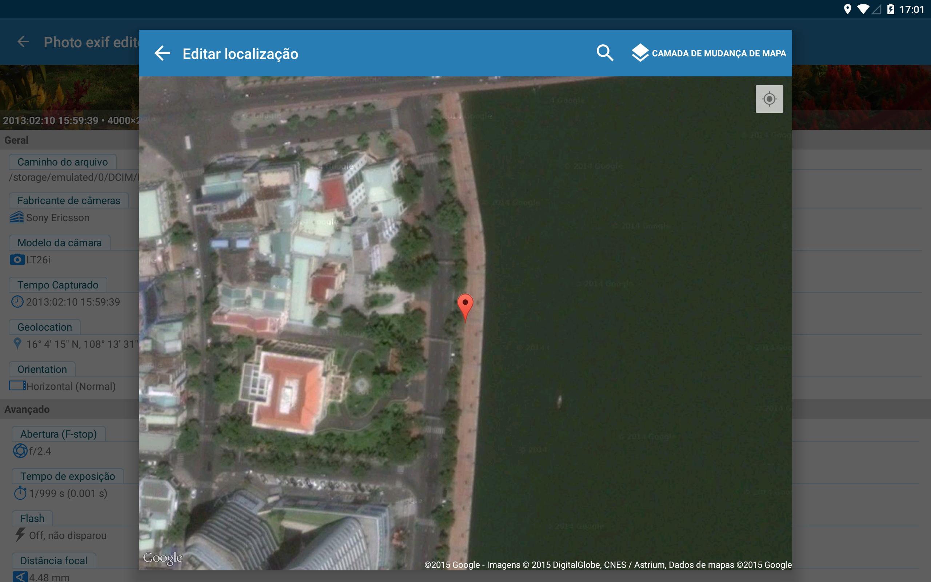Select the 4.48 mm focal length value
The width and height of the screenshot is (931, 582).
[49, 577]
